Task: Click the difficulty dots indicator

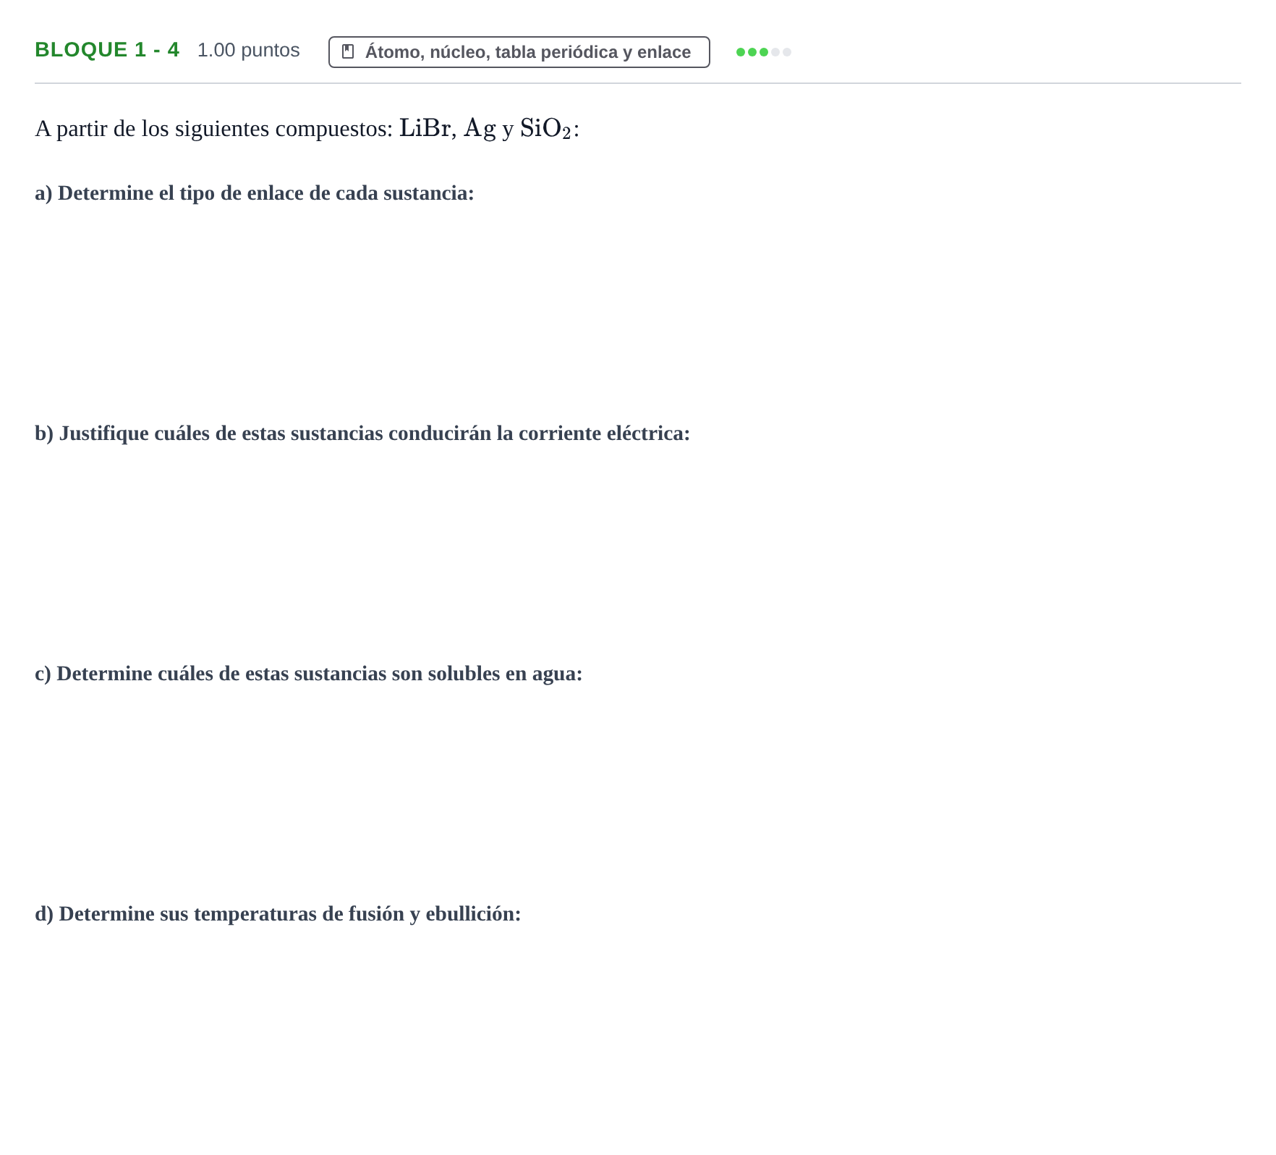Action: [764, 52]
